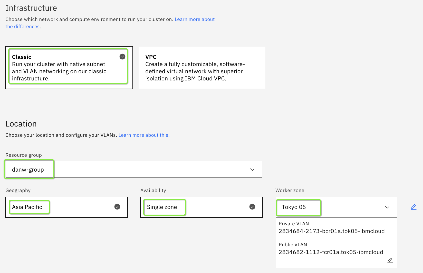Choose the Asia Pacific geography tile
The width and height of the screenshot is (423, 273).
tap(66, 207)
